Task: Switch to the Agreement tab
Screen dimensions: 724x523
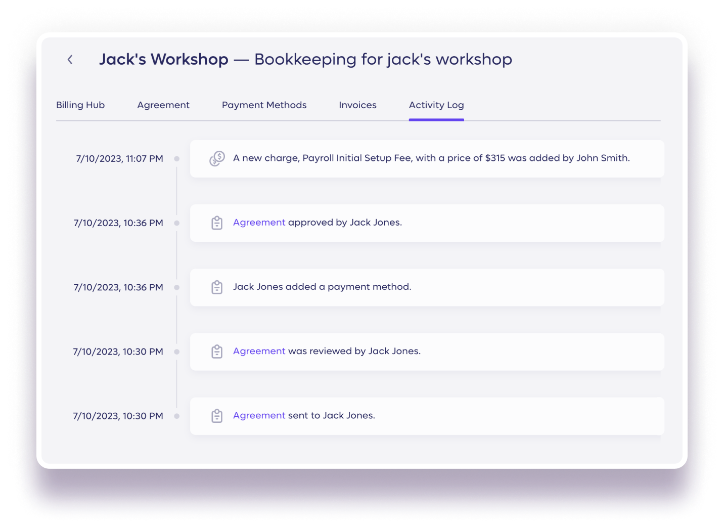Action: 163,105
